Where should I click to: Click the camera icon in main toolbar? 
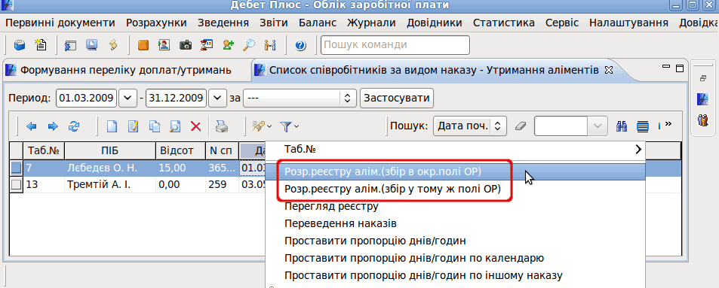pyautogui.click(x=186, y=45)
